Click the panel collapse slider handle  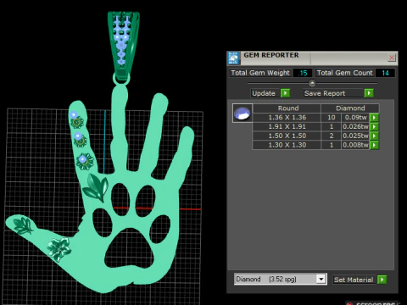pyautogui.click(x=312, y=83)
